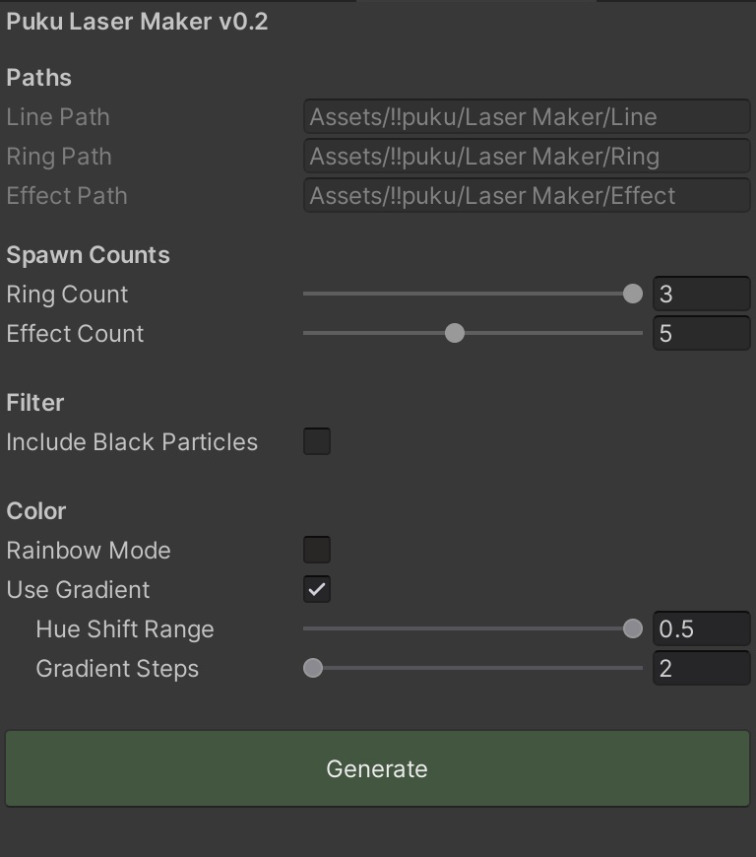Viewport: 756px width, 857px height.
Task: Edit the Gradient Steps value showing 2
Action: [701, 668]
